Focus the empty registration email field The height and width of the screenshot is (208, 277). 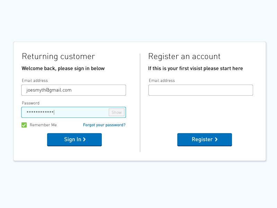tap(201, 90)
